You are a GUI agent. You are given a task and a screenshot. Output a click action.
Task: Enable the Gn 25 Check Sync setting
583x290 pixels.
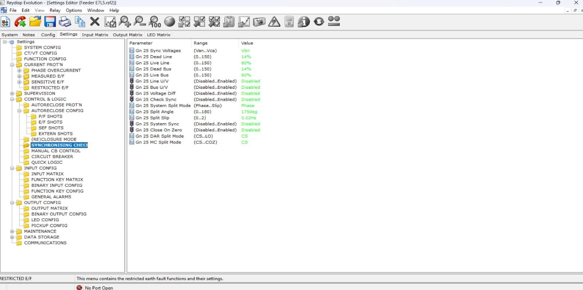pos(251,99)
